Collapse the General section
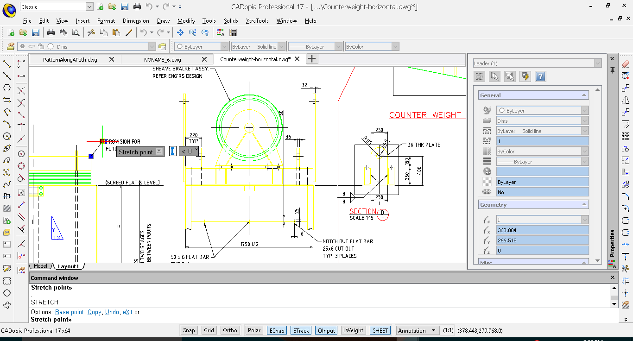Screen dimensions: 633x341 click(x=583, y=95)
